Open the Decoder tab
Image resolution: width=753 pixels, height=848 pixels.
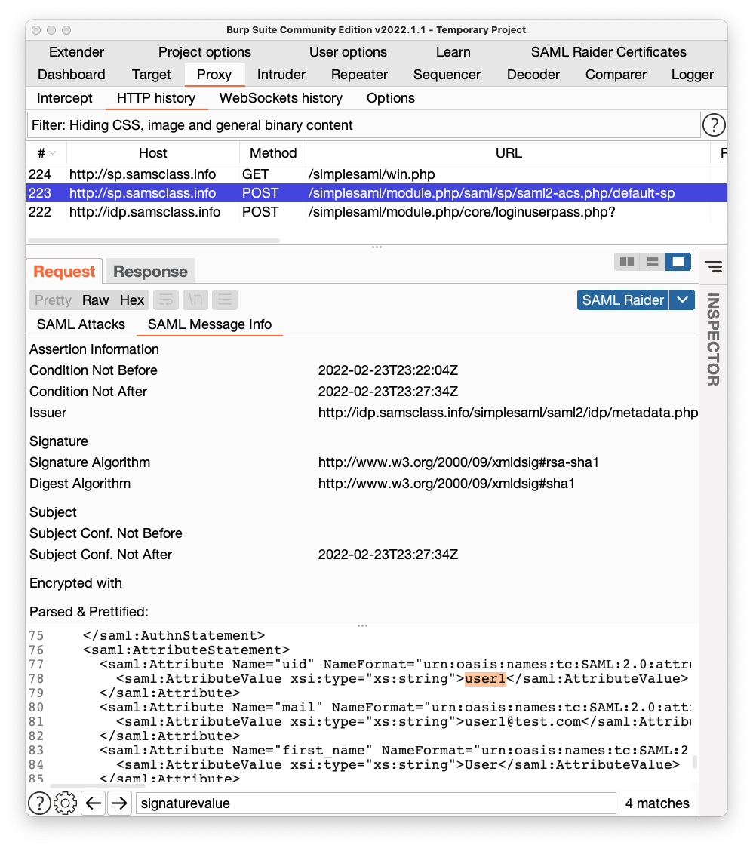[x=533, y=75]
